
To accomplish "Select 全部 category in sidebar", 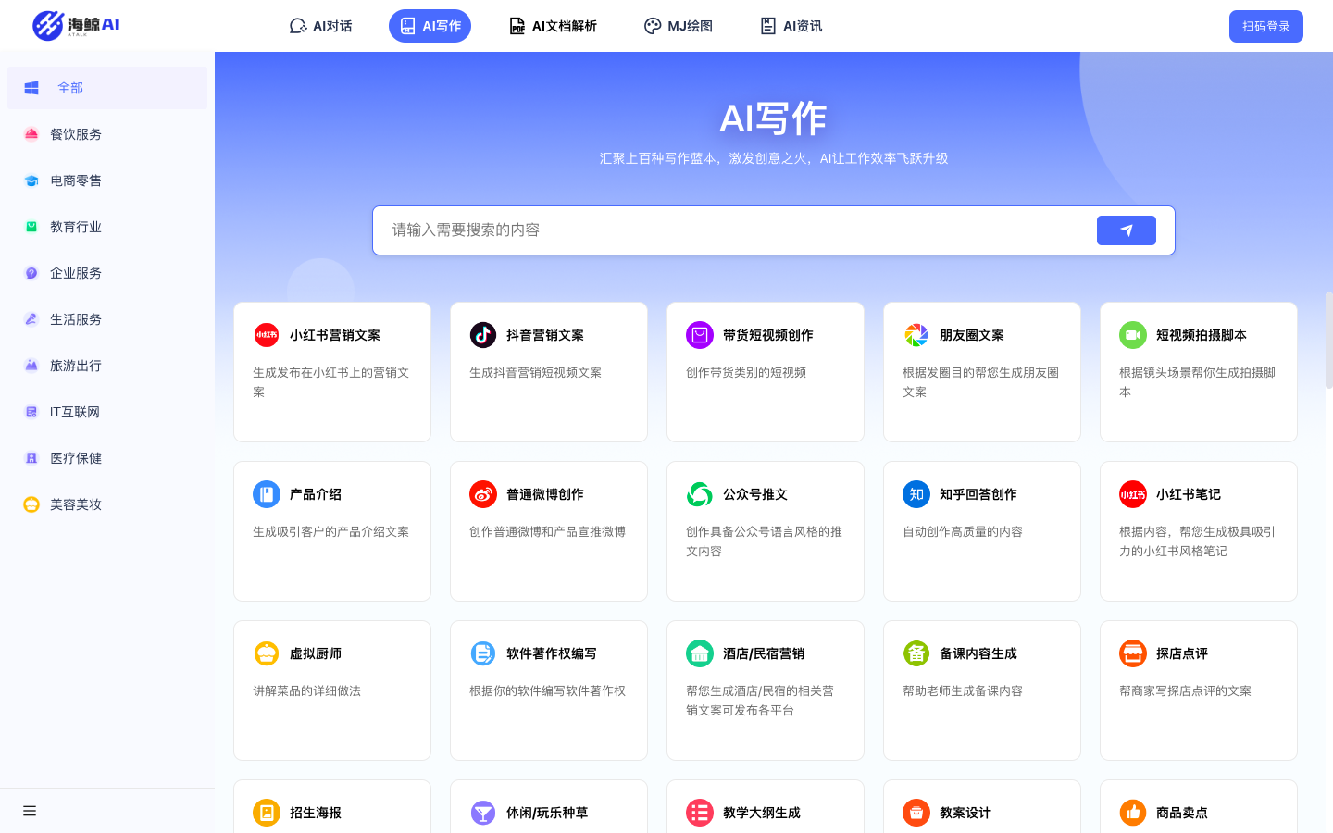I will tap(107, 88).
